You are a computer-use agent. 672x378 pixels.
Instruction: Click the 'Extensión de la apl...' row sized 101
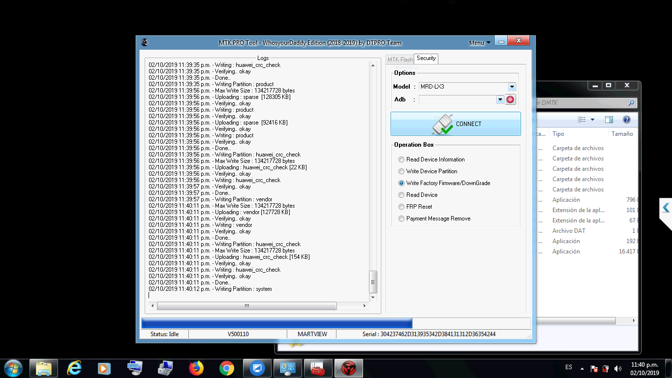588,210
